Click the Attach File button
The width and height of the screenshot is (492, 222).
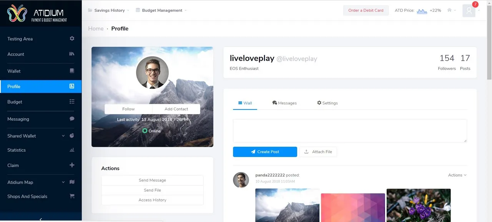318,152
